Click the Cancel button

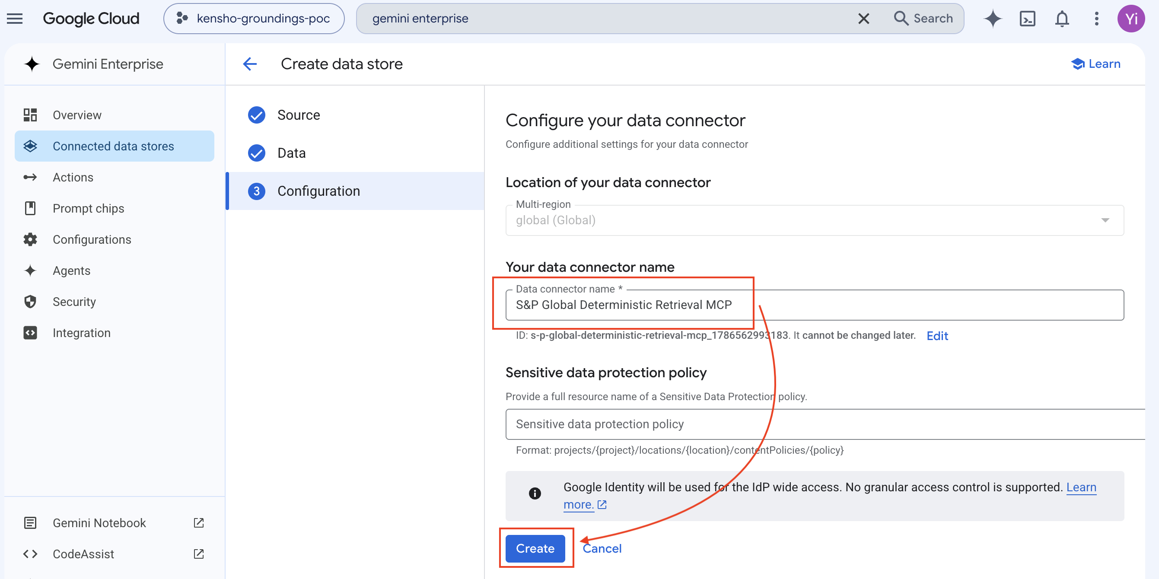[x=602, y=548]
